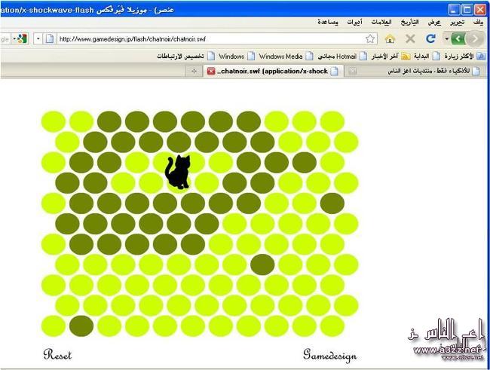Switch to the chatnoir.swf tab

click(274, 72)
